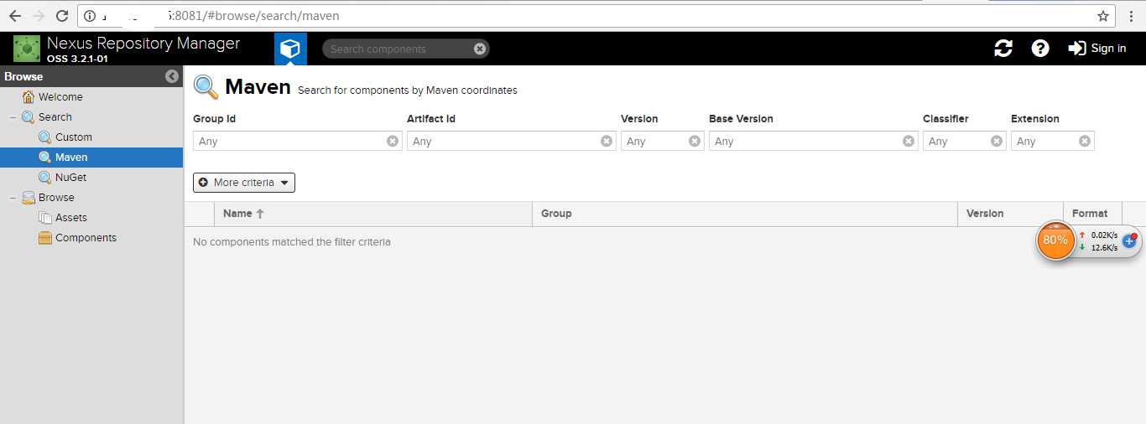Click the browser back arrow
Viewport: 1146px width, 424px height.
pos(14,16)
